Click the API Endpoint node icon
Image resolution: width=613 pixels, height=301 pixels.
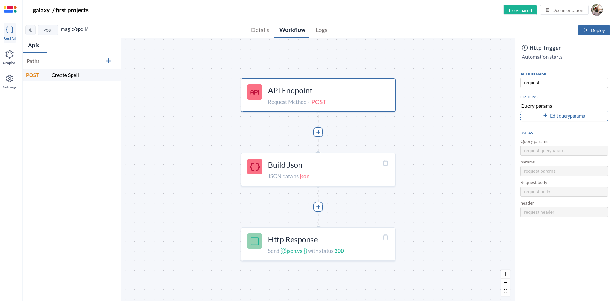click(x=254, y=92)
